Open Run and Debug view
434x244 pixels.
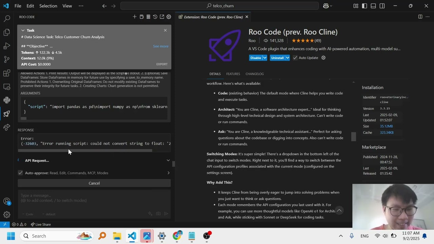click(x=7, y=46)
